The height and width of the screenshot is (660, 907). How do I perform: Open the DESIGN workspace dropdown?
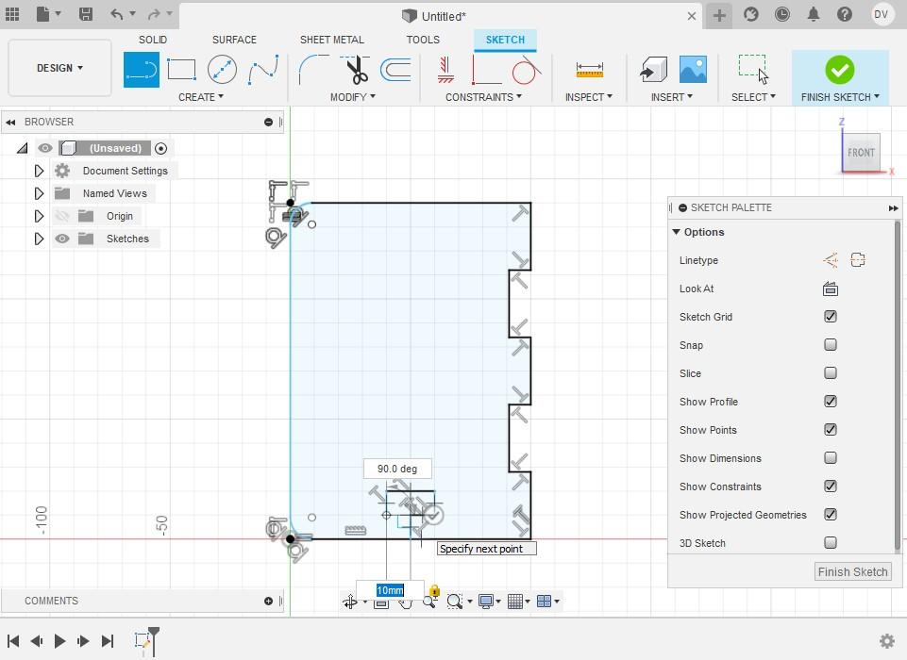coord(59,68)
